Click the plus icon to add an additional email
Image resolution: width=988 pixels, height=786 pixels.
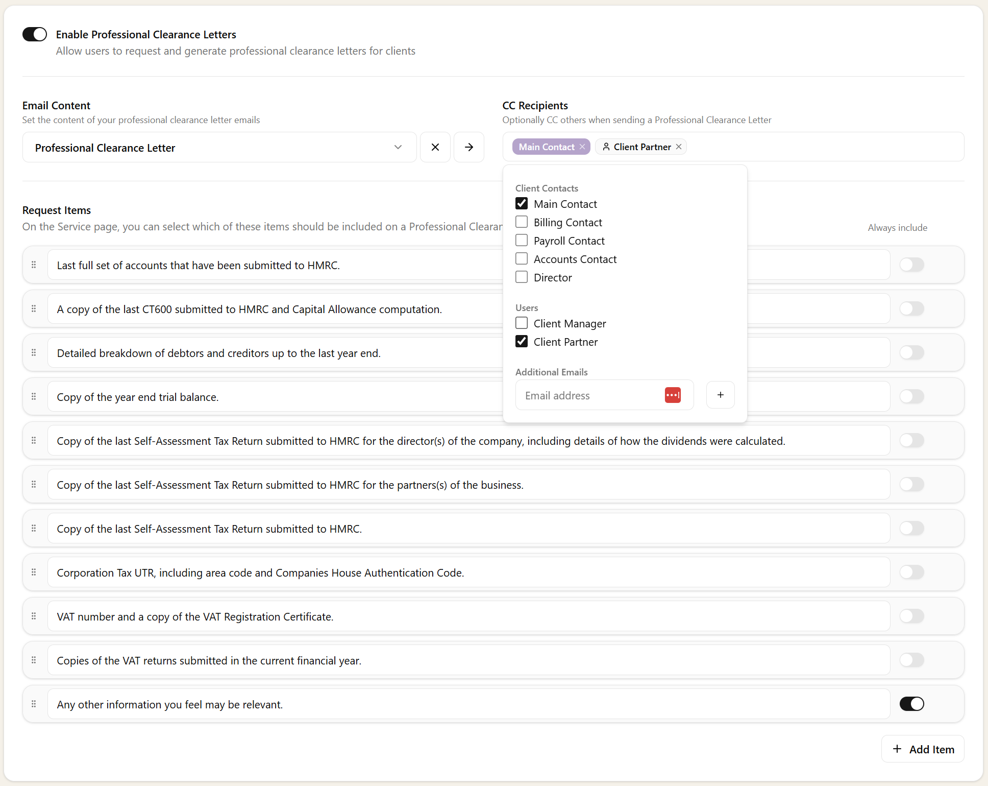[720, 395]
